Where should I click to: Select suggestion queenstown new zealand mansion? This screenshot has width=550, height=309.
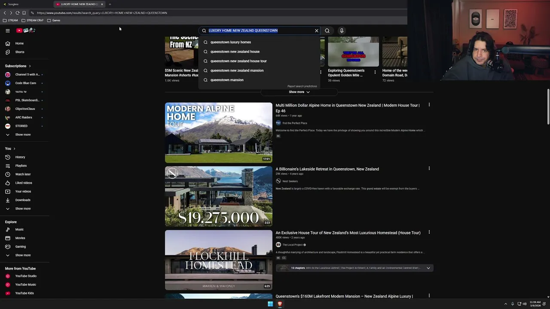point(260,70)
